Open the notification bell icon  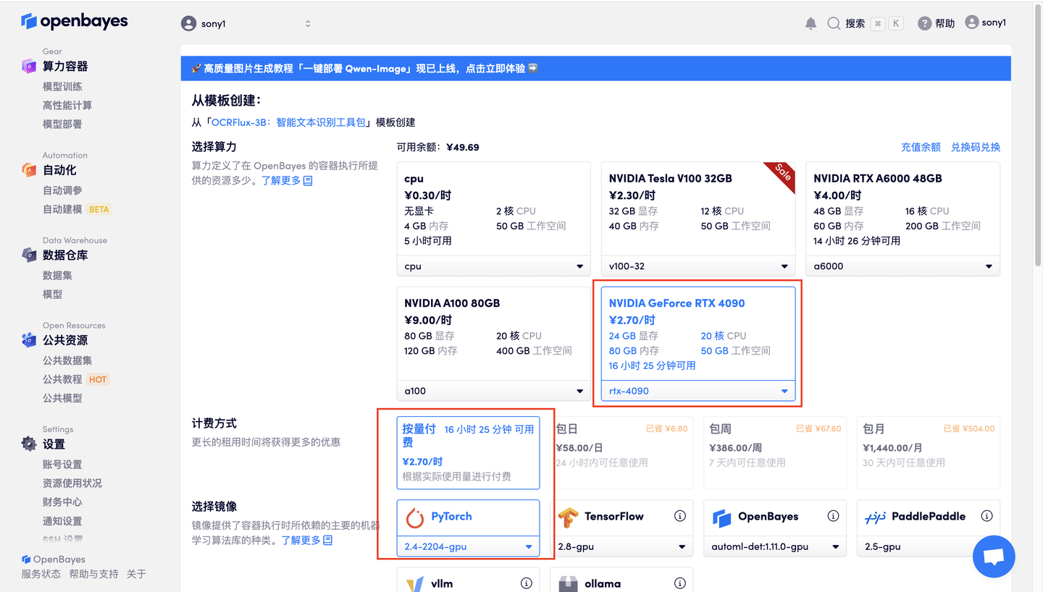click(x=810, y=22)
